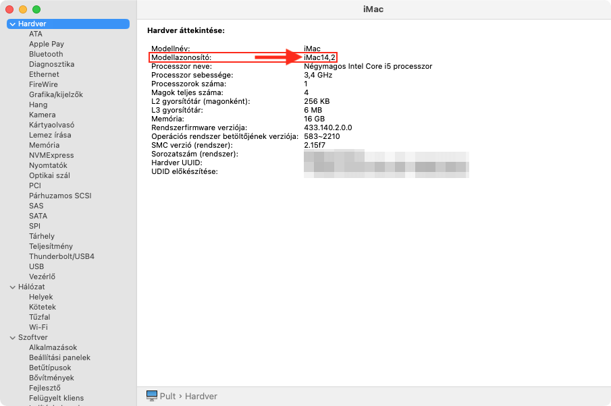The image size is (611, 406).
Task: Select SAS in the sidebar
Action: click(x=36, y=206)
